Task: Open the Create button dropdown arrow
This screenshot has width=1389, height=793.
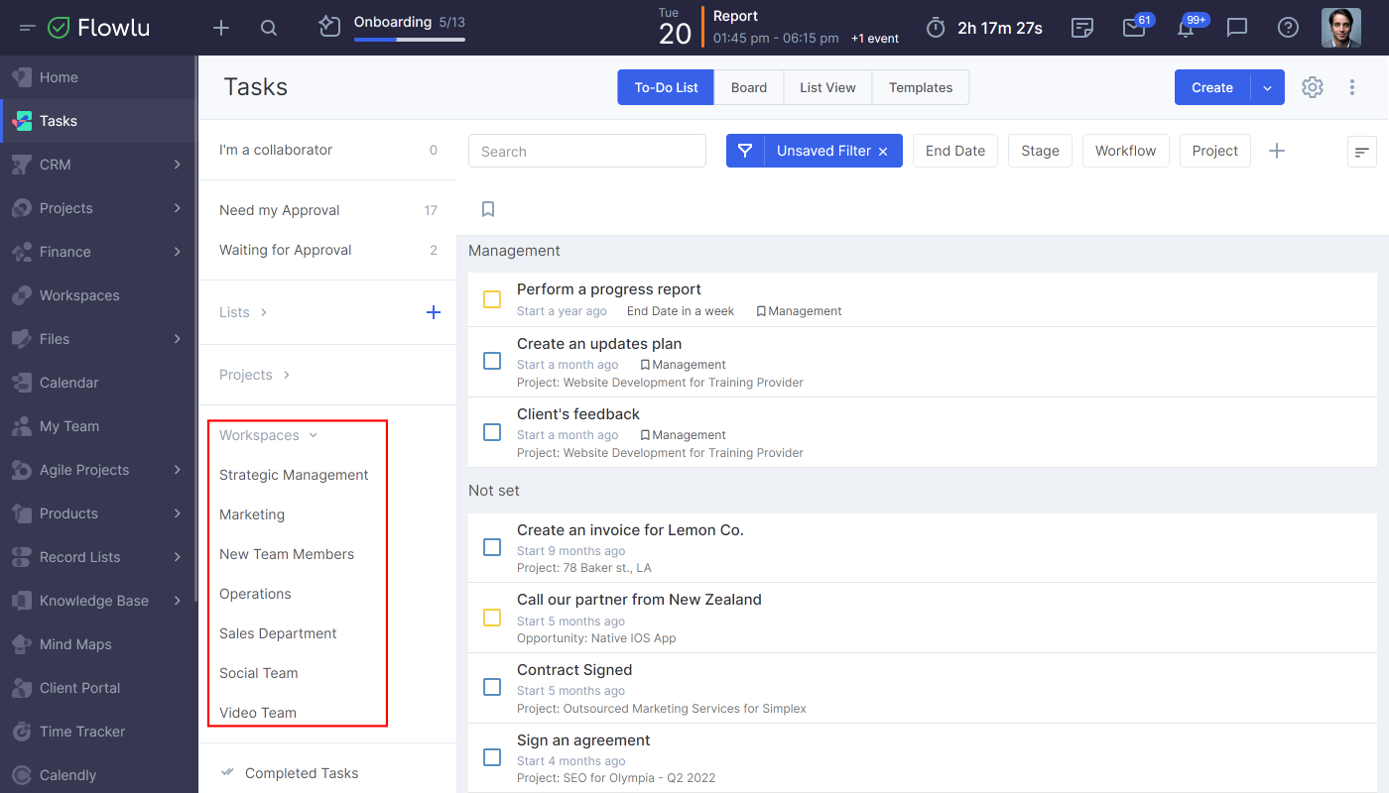Action: [1267, 87]
